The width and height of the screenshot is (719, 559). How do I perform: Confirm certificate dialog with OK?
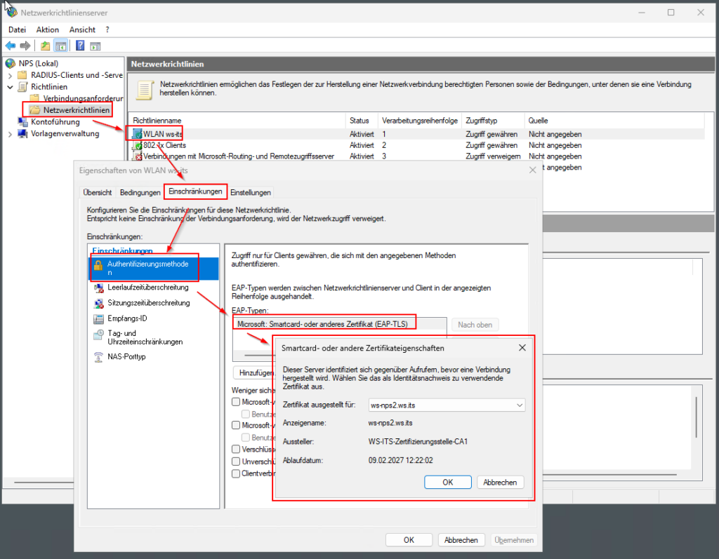point(447,482)
